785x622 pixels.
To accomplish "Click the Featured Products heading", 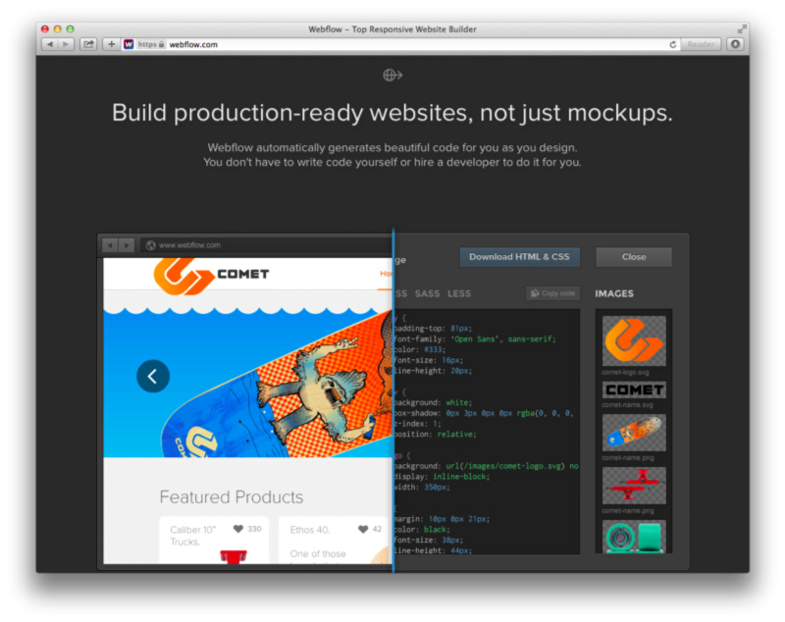I will [x=232, y=496].
